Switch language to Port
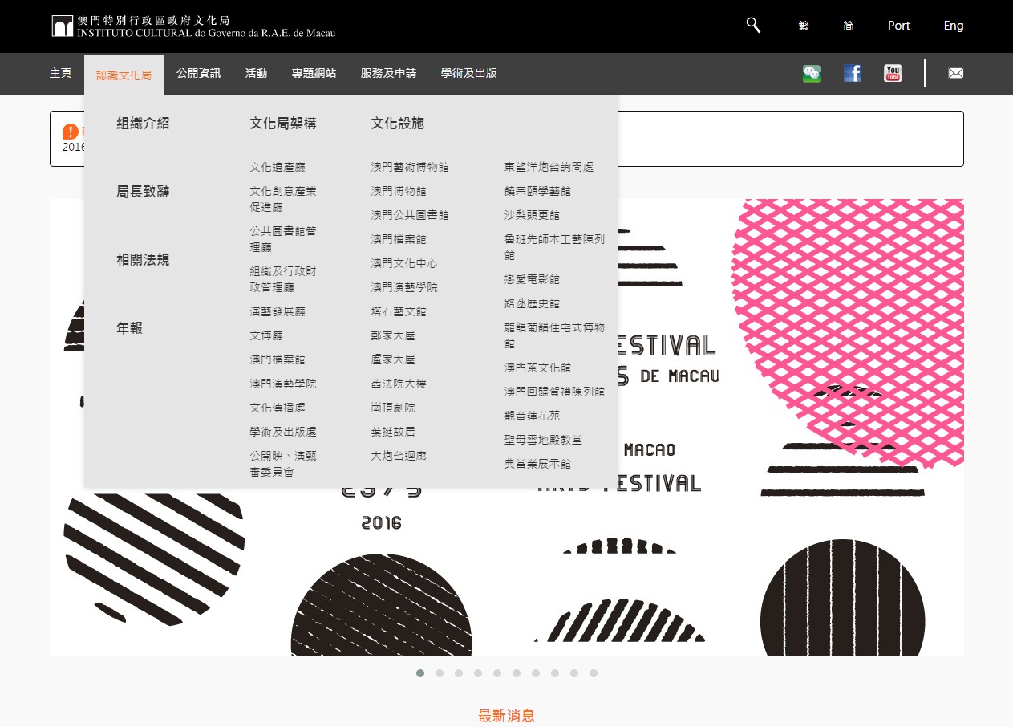Screen dimensions: 1013x727 (898, 26)
